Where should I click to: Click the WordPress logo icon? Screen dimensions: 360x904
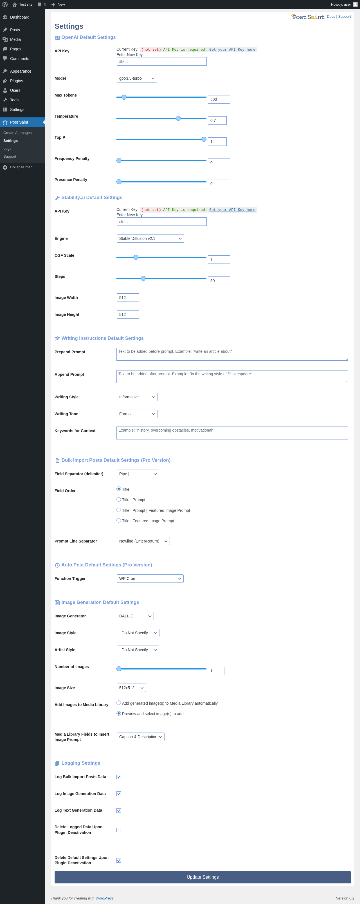tap(5, 5)
